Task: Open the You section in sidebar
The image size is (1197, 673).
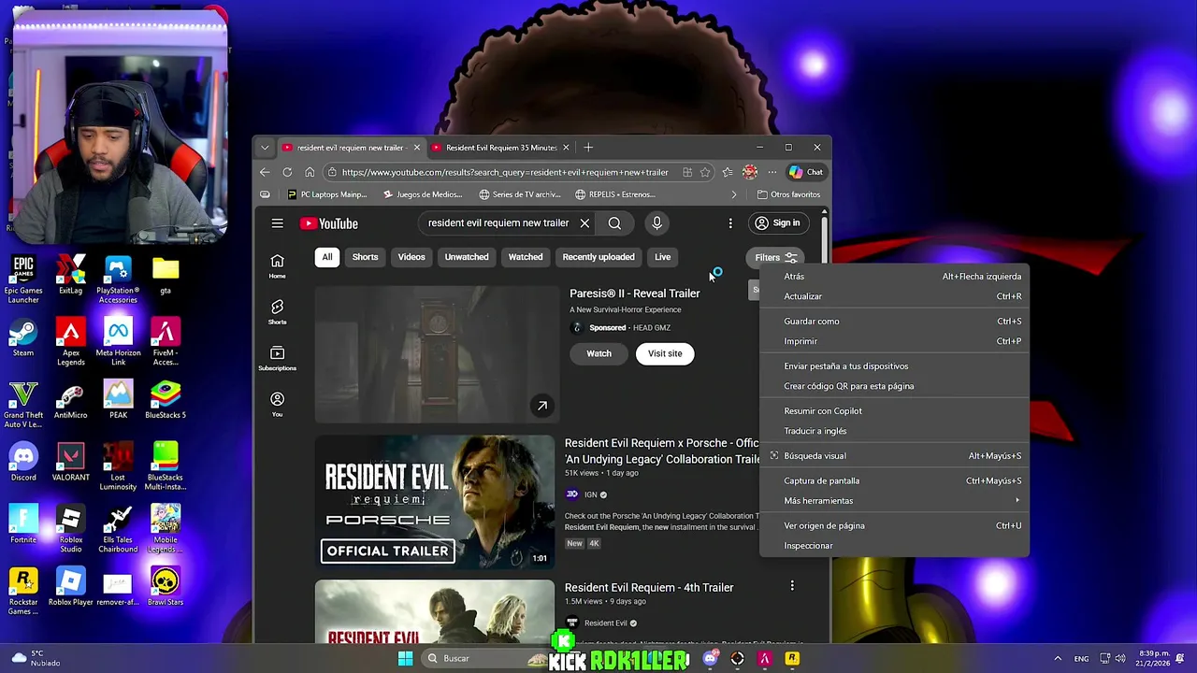Action: tap(277, 404)
